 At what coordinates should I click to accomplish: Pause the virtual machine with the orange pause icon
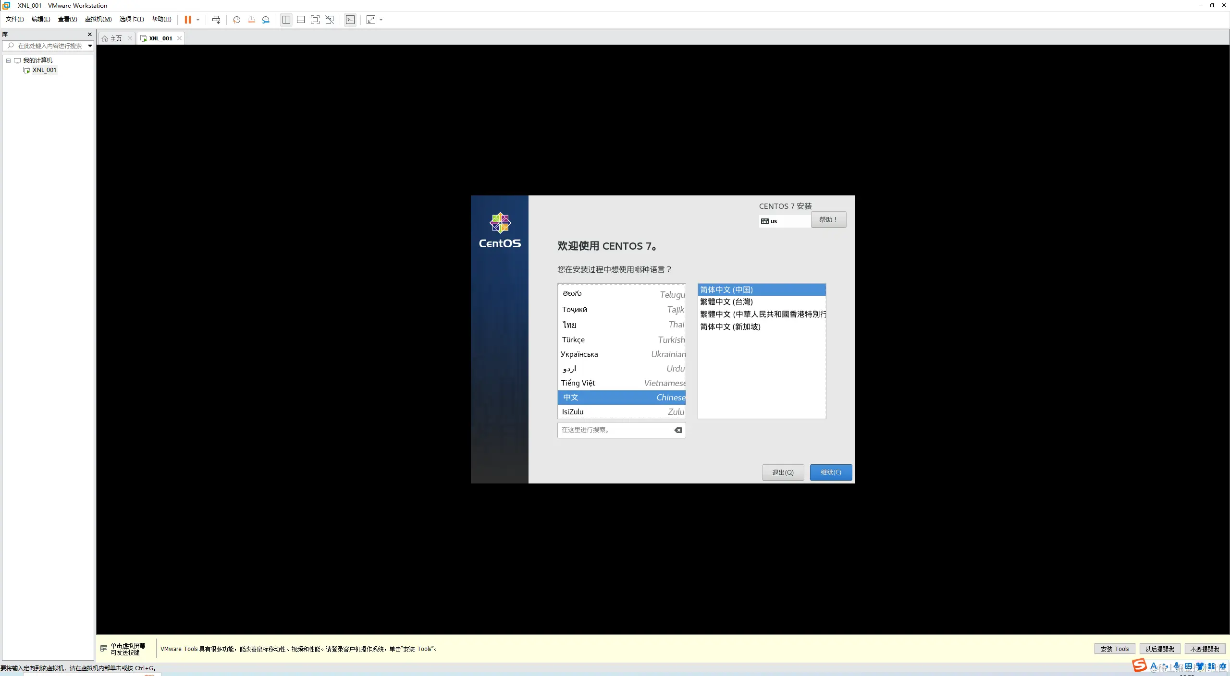point(187,20)
